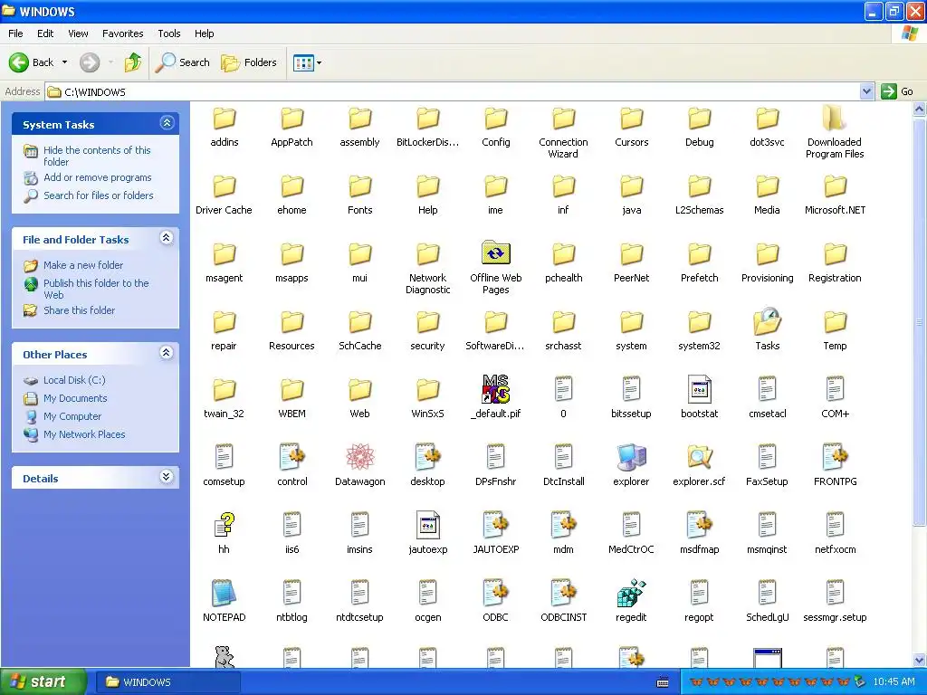
Task: Click Publish this folder to the Web
Action: coord(96,289)
